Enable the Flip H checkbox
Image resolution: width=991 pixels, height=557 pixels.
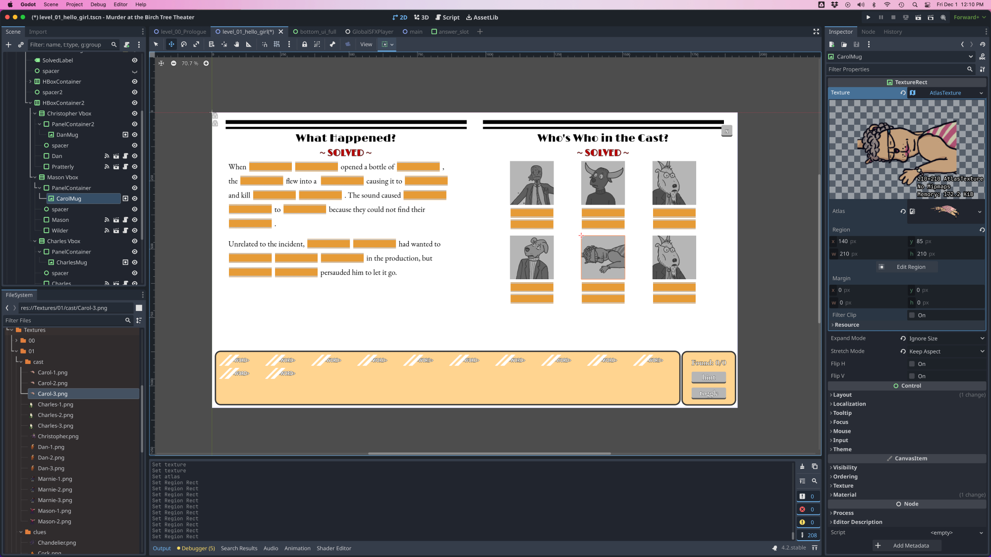912,364
